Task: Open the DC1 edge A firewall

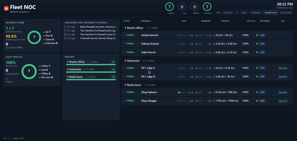Action: click(x=148, y=68)
